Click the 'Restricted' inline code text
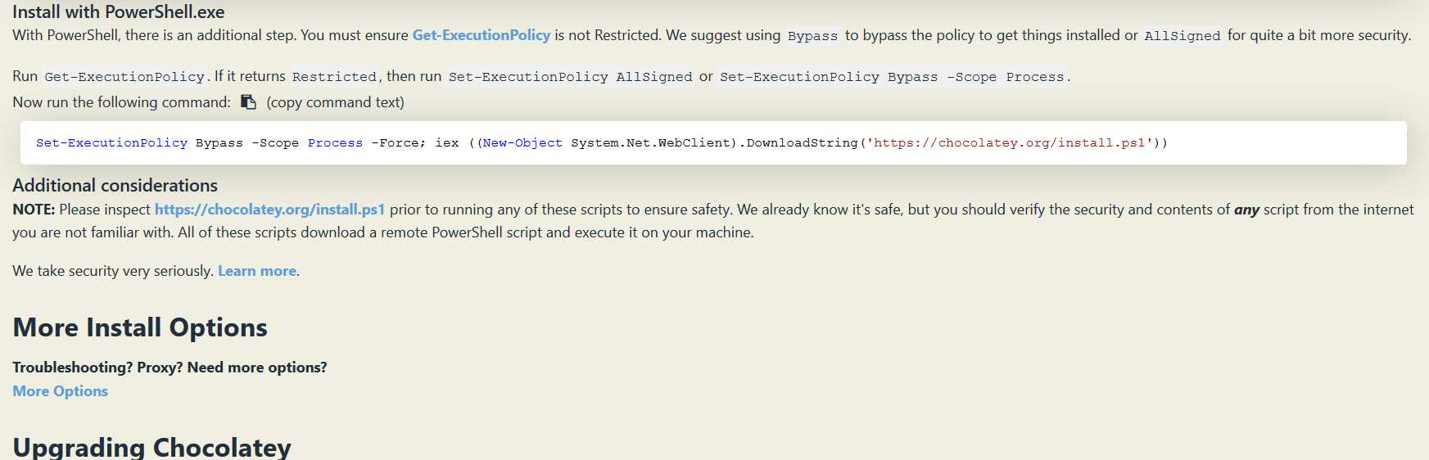Screen dimensions: 1429x460 pyautogui.click(x=334, y=77)
